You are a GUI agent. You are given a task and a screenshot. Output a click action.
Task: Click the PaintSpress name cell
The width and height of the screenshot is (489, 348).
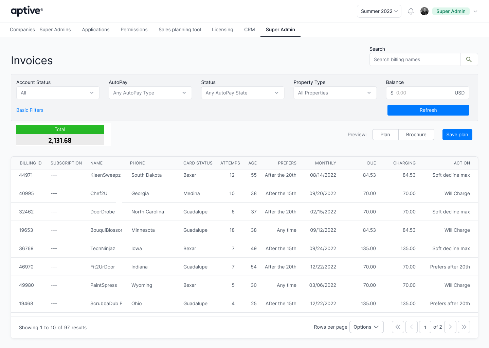[x=104, y=285]
